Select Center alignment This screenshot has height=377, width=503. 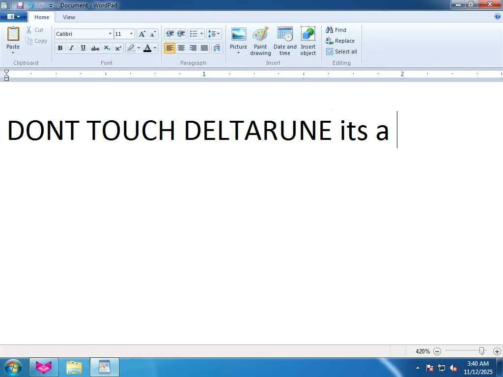(181, 48)
